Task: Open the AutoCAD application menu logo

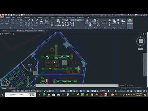Action: click(x=2, y=16)
